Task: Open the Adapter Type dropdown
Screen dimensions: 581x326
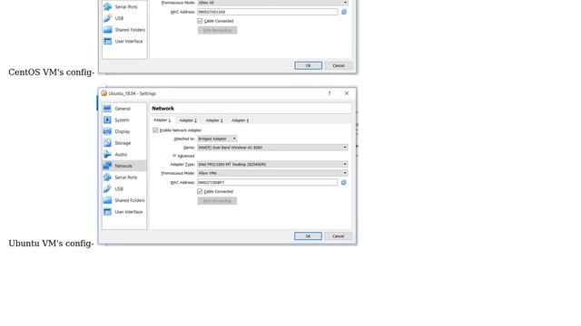Action: [x=272, y=165]
